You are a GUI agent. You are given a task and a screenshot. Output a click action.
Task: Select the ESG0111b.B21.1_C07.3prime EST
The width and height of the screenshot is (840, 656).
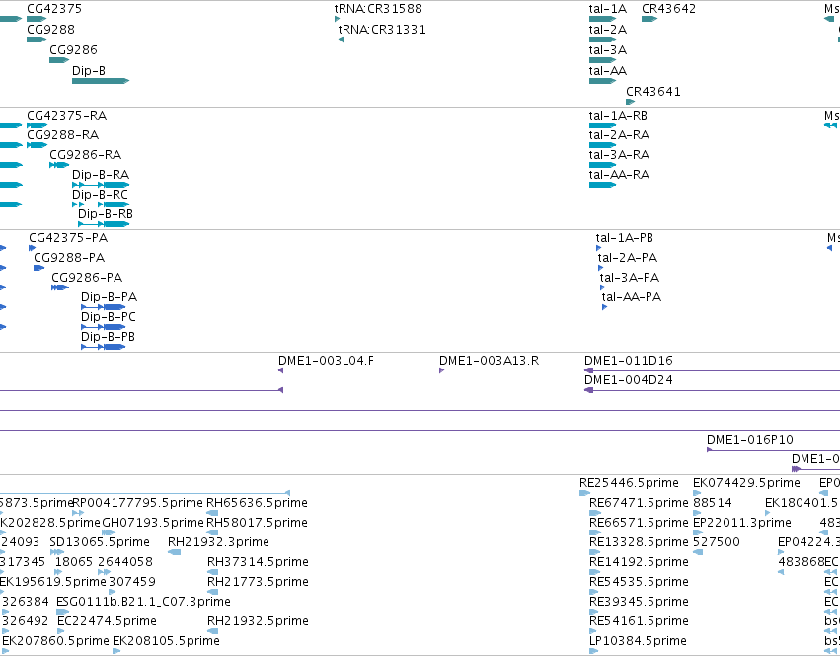coord(62,612)
